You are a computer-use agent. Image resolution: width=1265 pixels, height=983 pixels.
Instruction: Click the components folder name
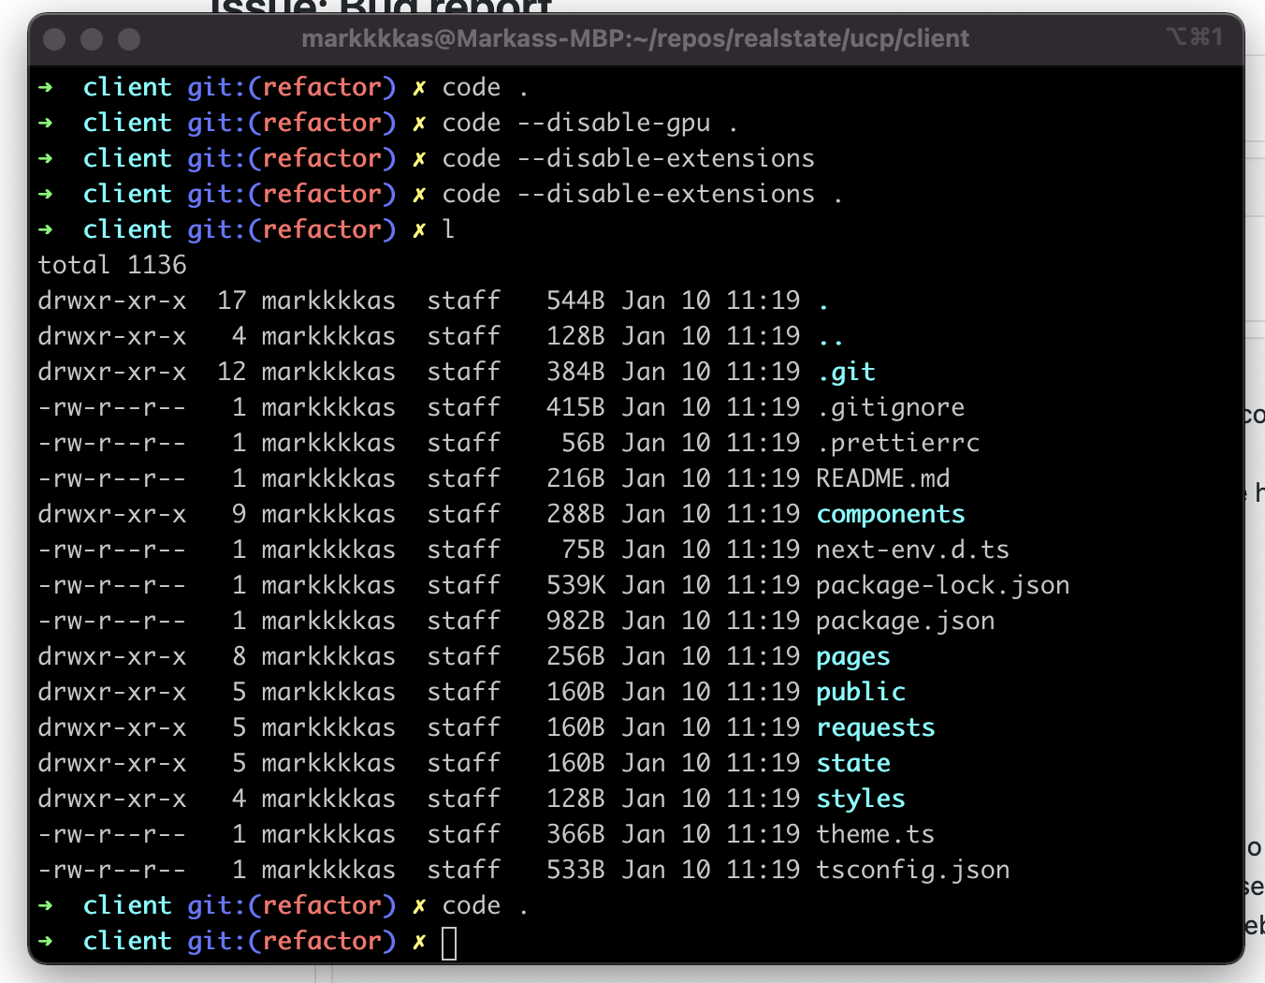pos(890,513)
